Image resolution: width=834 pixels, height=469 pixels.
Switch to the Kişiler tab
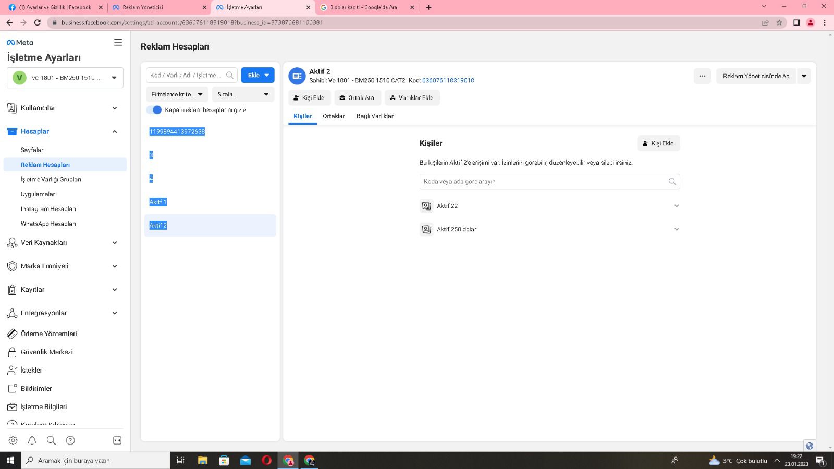[303, 116]
